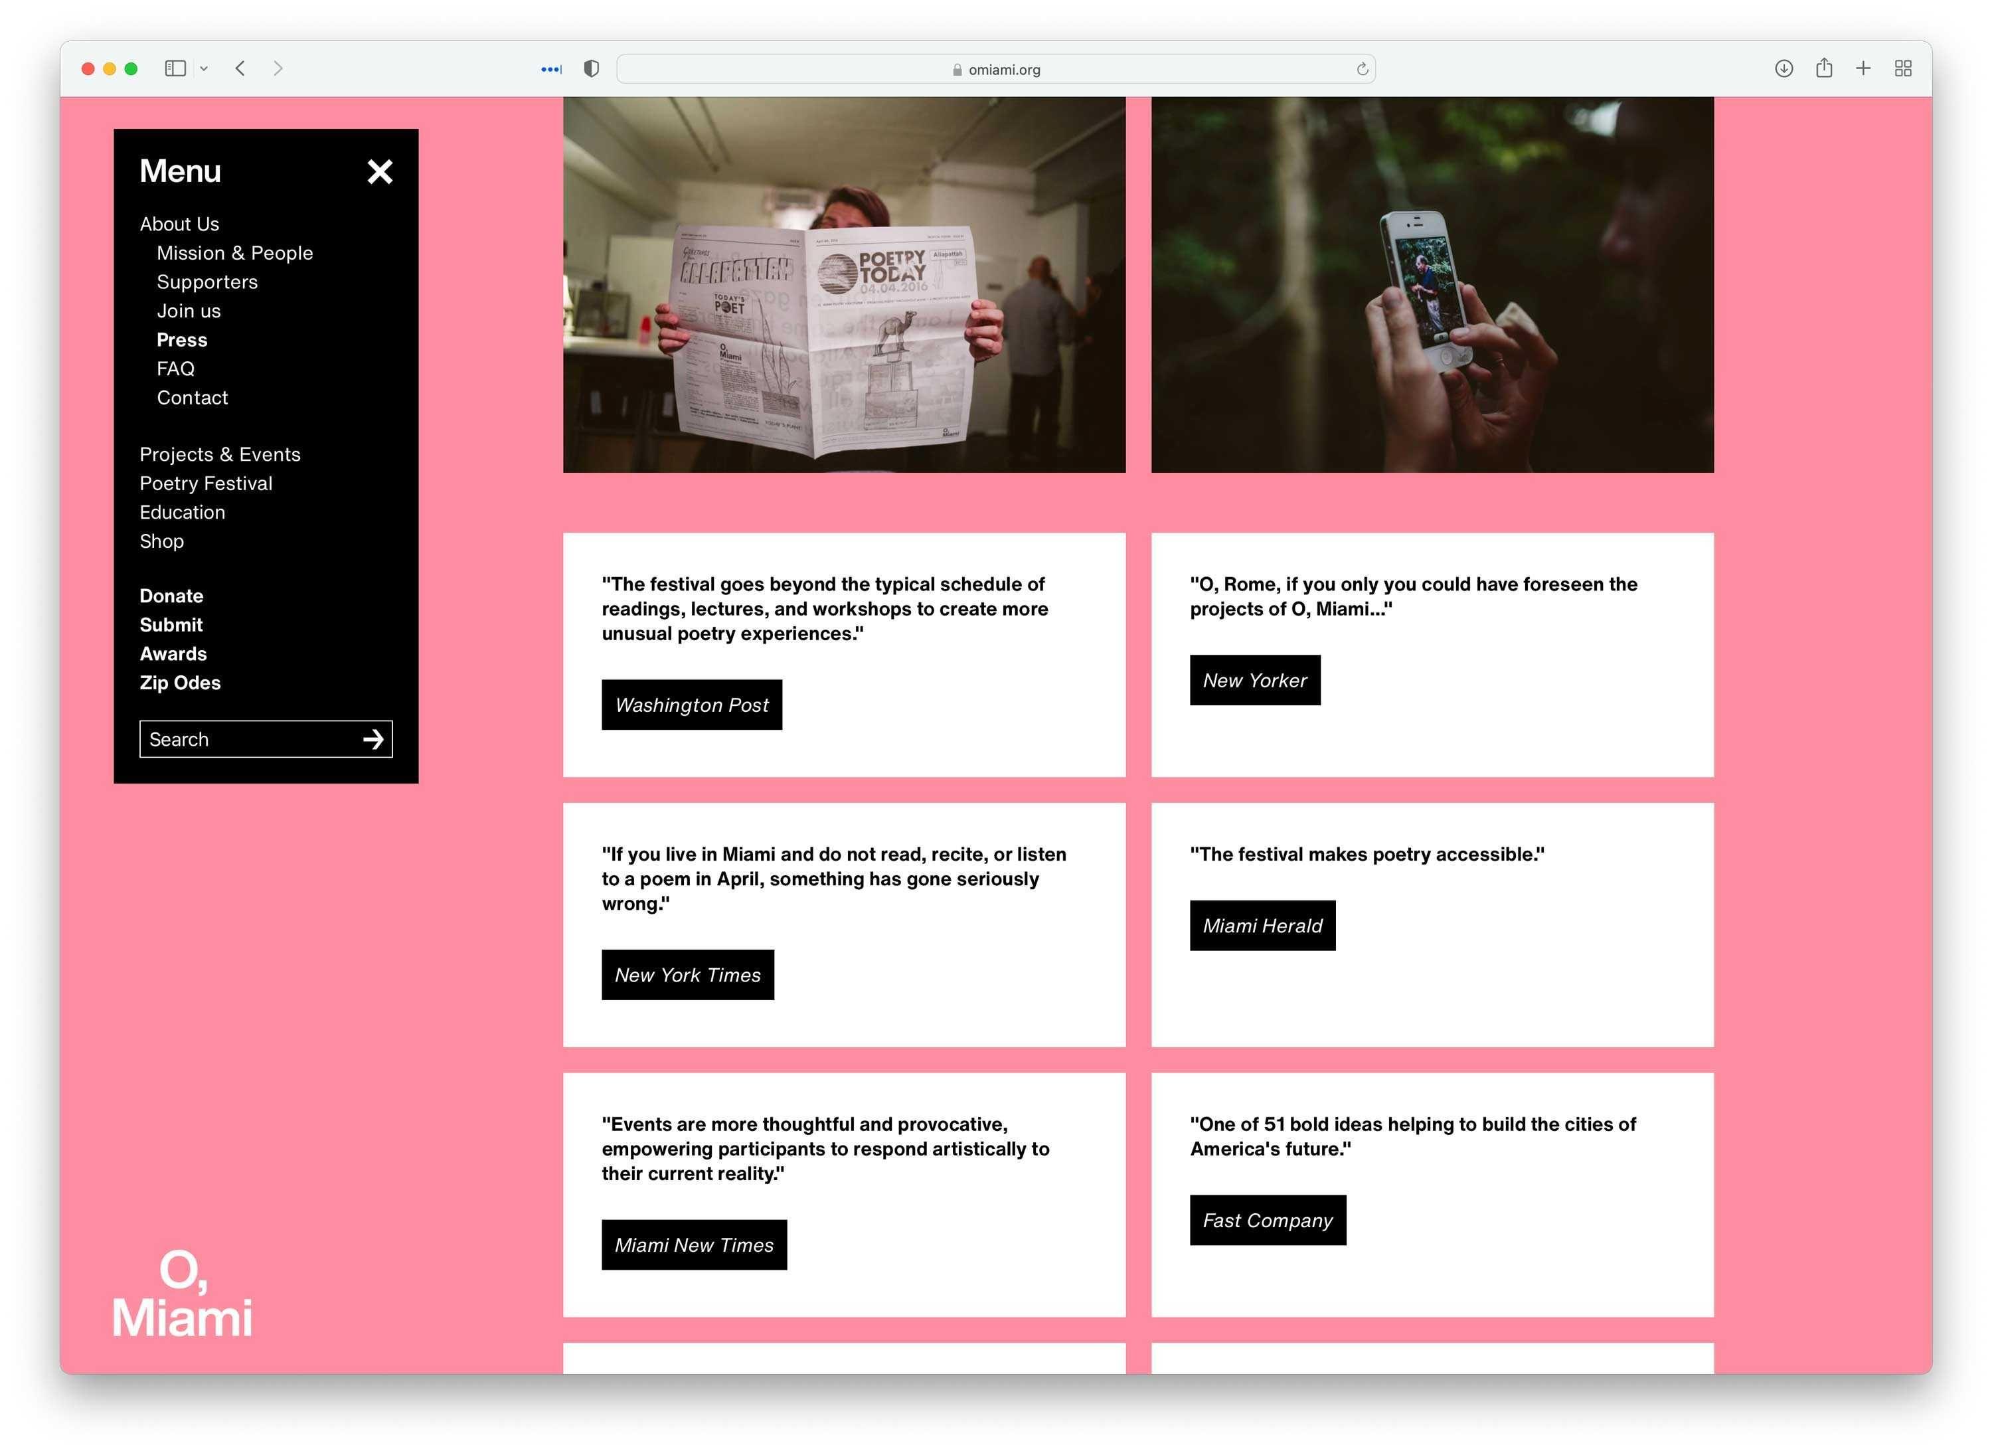Image resolution: width=1992 pixels, height=1453 pixels.
Task: Open a new tab with plus icon
Action: (1863, 68)
